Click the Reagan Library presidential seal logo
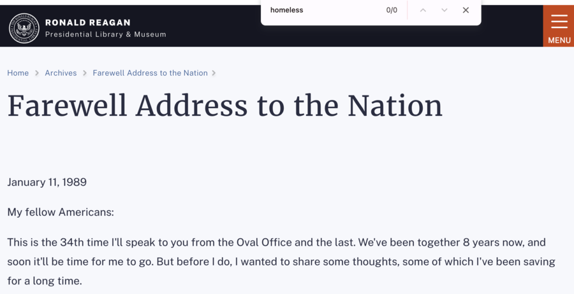Viewport: 574px width, 294px height. point(24,28)
